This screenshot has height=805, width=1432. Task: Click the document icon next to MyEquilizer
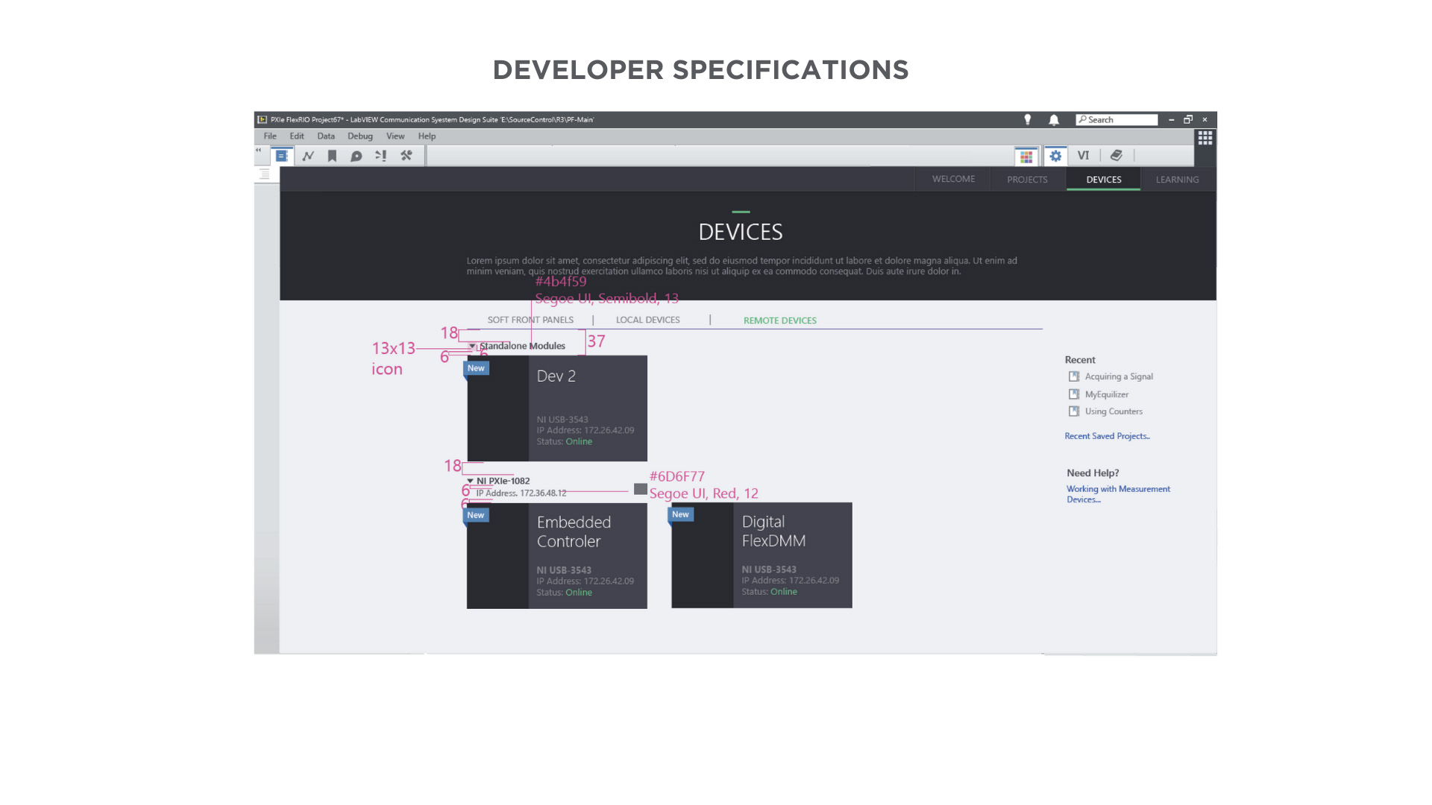tap(1074, 394)
